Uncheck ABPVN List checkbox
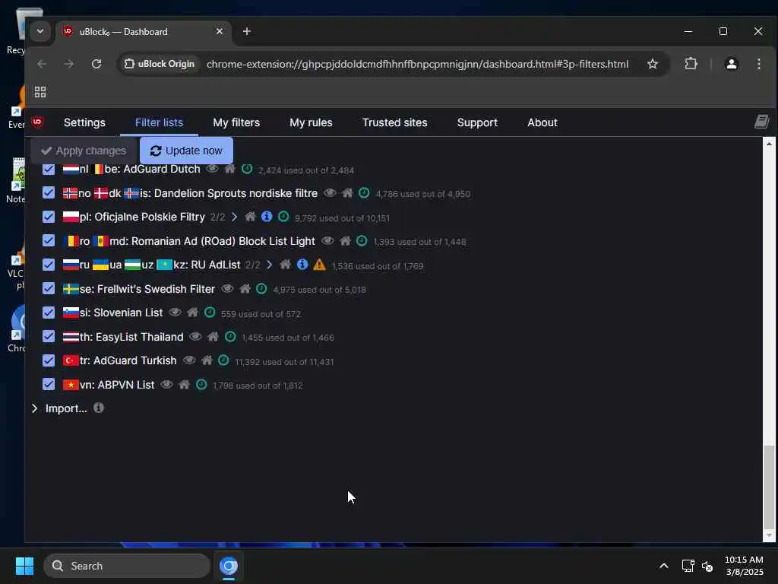Viewport: 778px width, 584px height. tap(48, 384)
